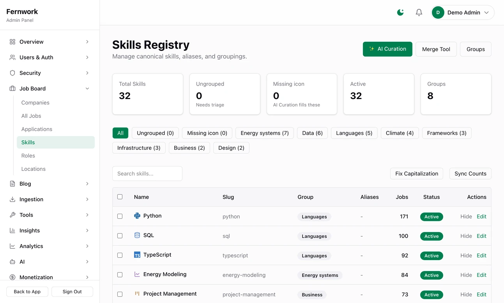Click Active status badge for Python
504x303 pixels.
[431, 217]
